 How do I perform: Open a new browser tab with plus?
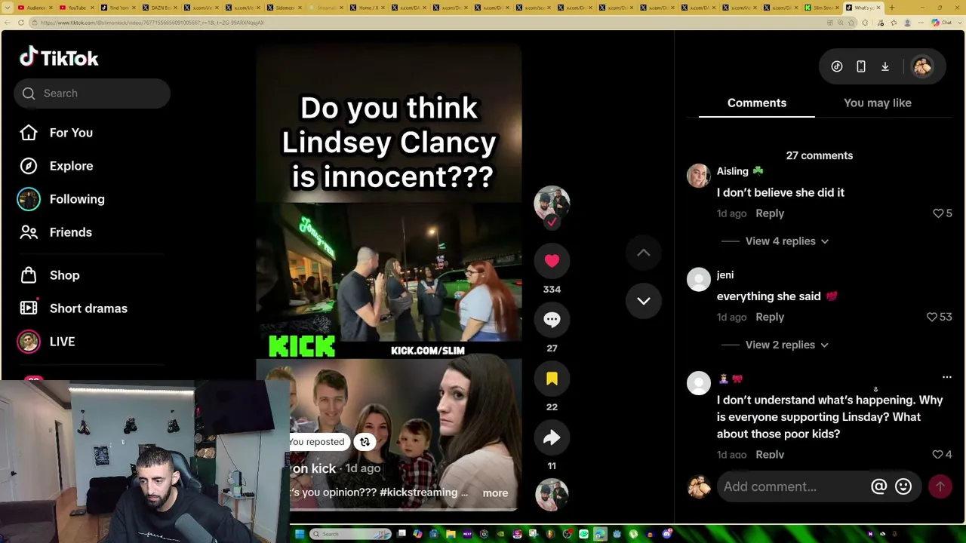click(892, 8)
